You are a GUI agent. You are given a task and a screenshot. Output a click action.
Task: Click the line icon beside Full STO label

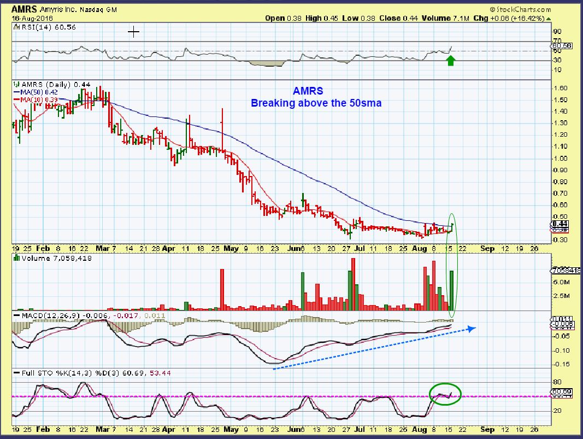tap(16, 373)
